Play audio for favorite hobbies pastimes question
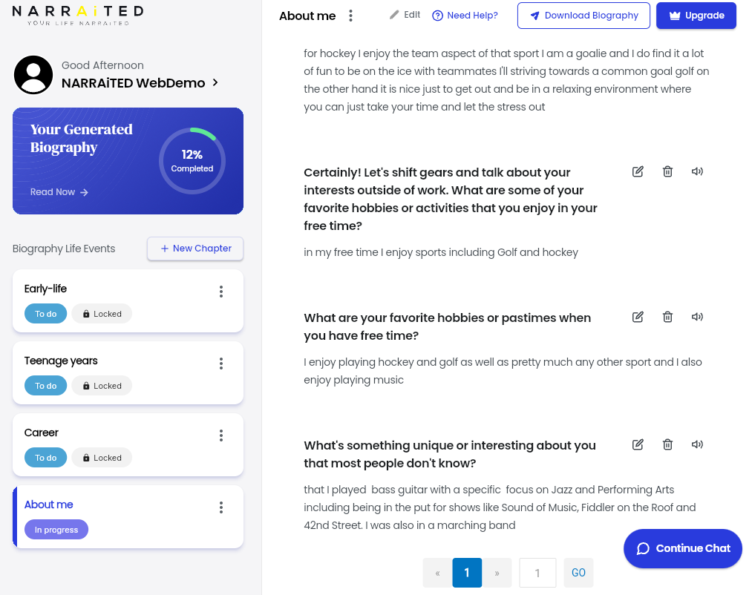752x595 pixels. pos(697,317)
